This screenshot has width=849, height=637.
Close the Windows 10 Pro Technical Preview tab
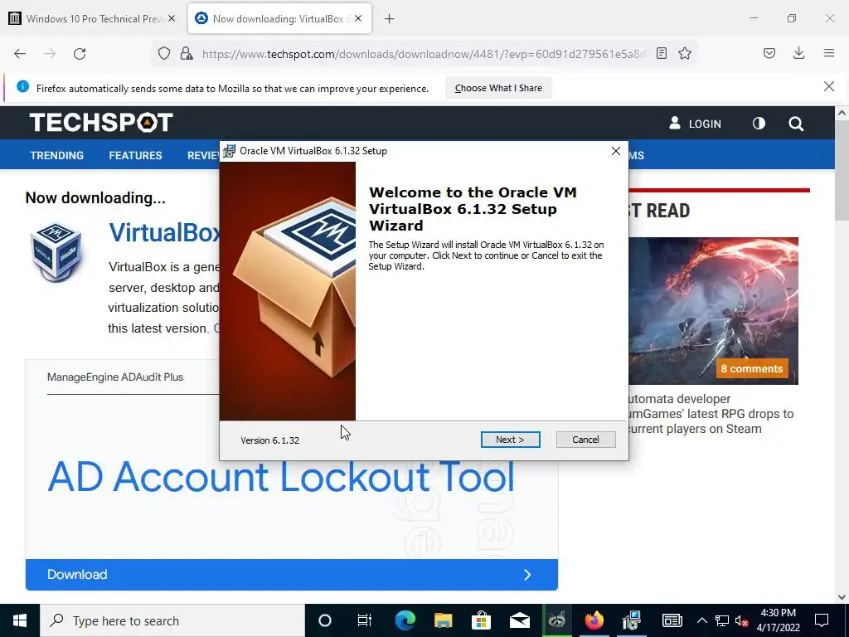(x=171, y=18)
